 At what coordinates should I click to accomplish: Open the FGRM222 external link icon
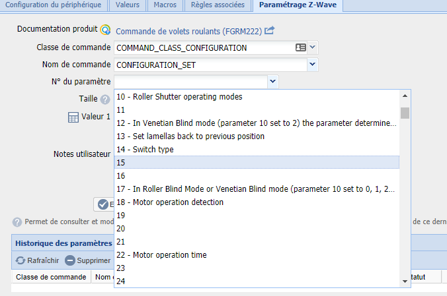click(x=269, y=30)
